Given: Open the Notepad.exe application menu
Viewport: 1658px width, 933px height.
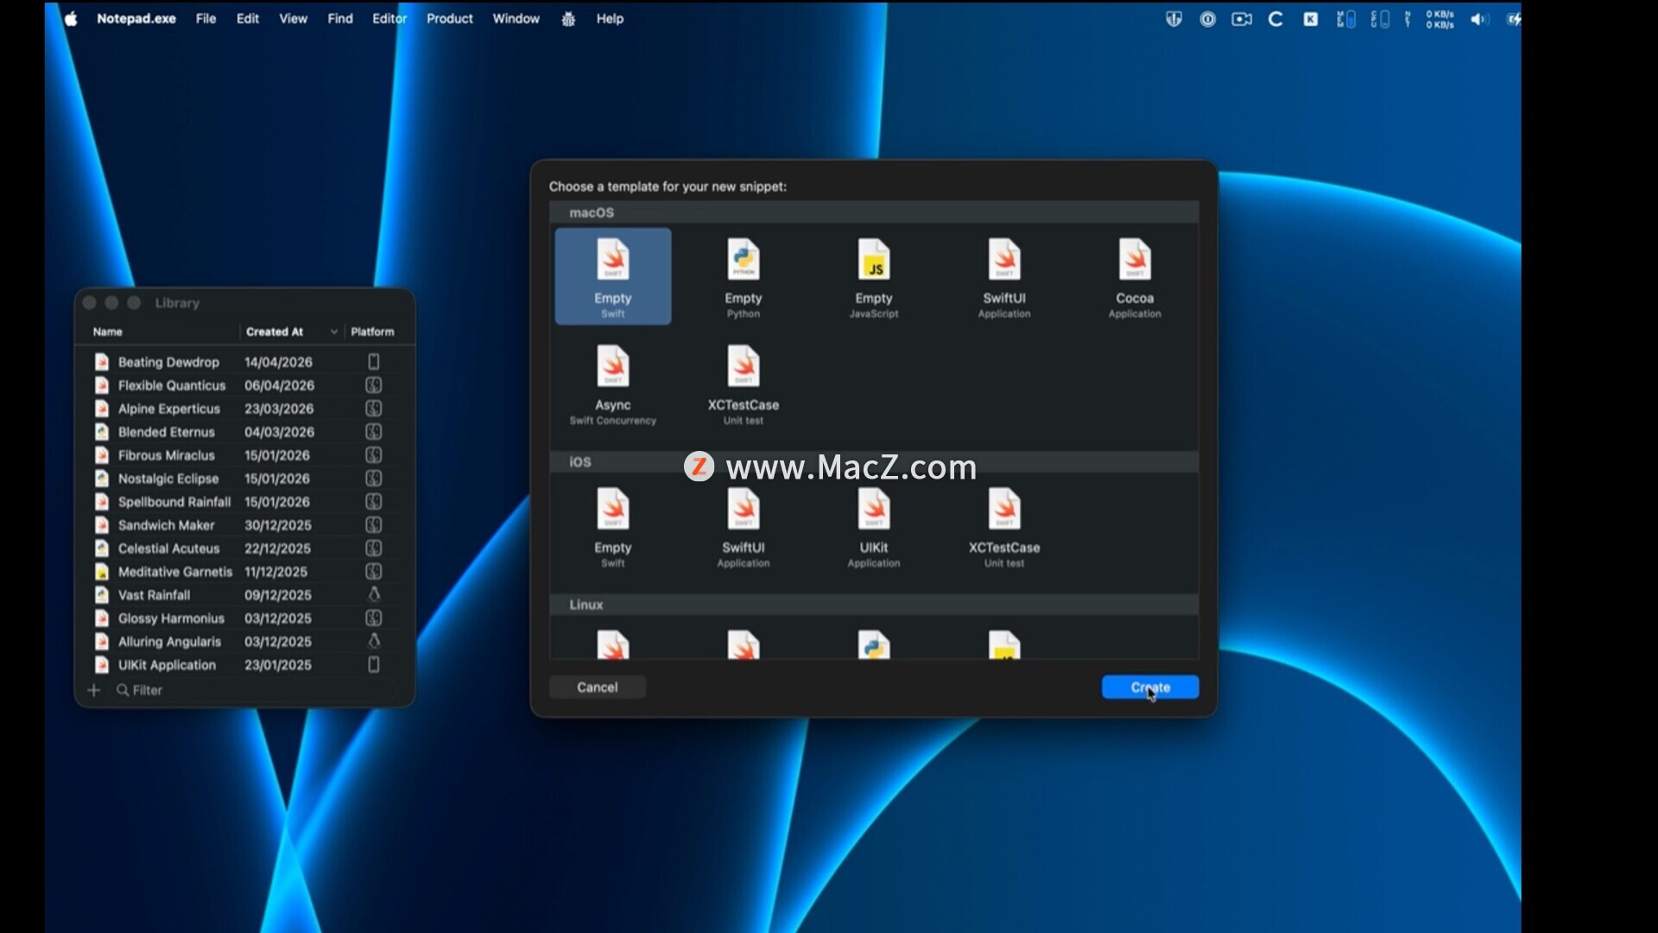Looking at the screenshot, I should tap(136, 19).
